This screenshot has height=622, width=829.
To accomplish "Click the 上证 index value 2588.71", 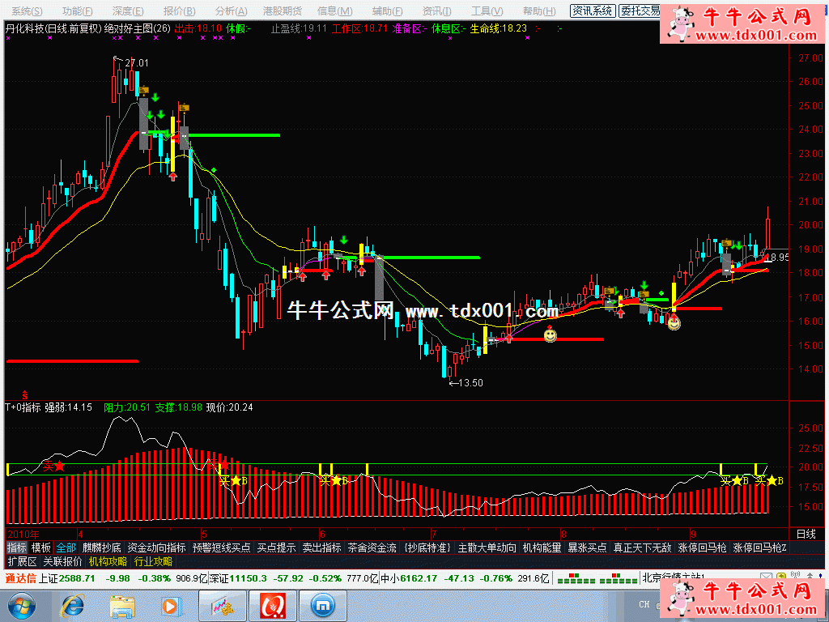I will (77, 578).
